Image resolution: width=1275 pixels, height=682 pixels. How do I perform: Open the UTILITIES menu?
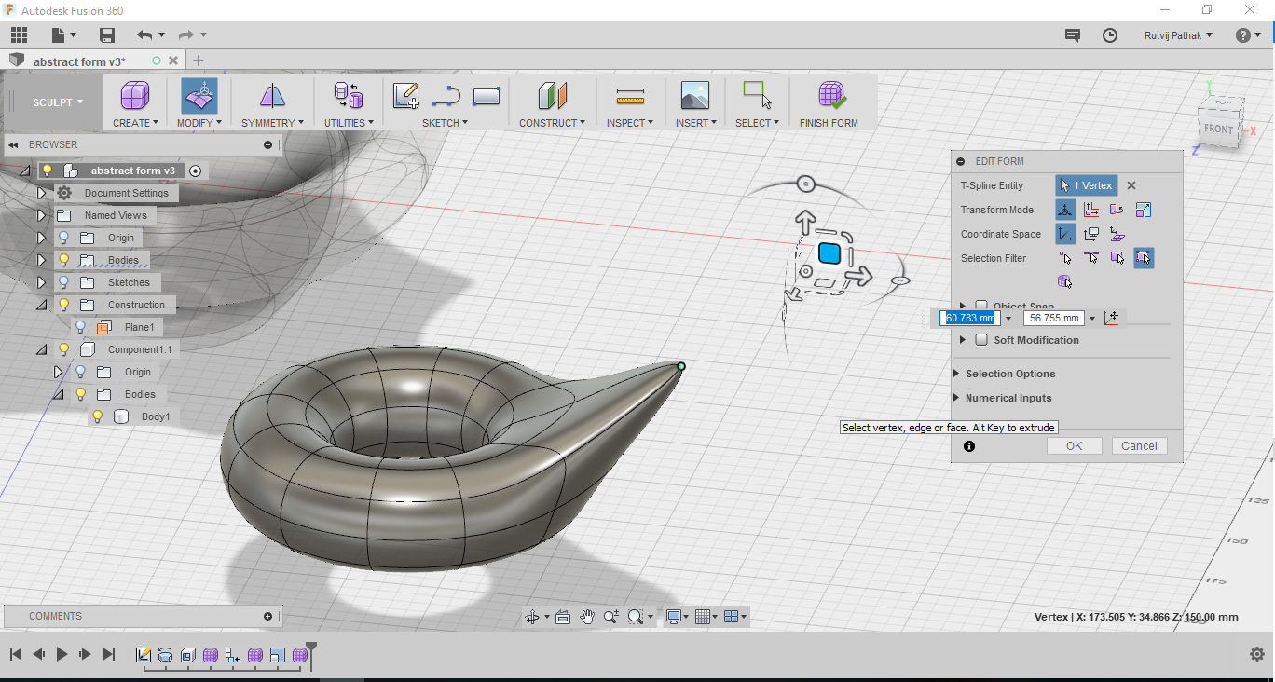(x=349, y=123)
